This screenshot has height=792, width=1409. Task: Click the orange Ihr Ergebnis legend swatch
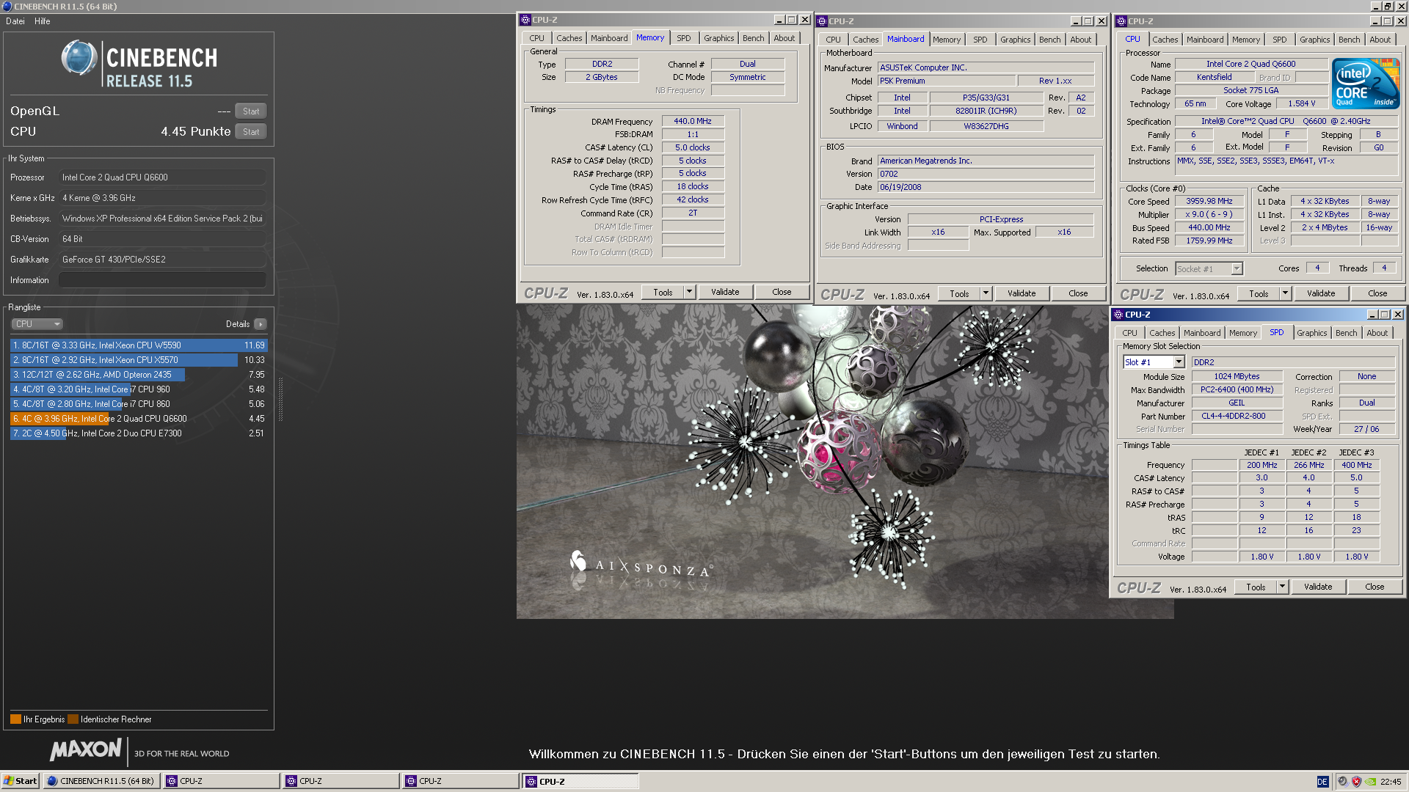coord(15,719)
